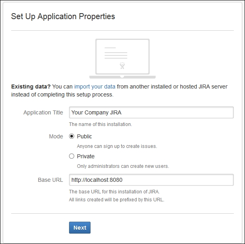Viewport: 245px width, 244px height.
Task: Click the "All links created will be prefixed" hint
Action: pyautogui.click(x=117, y=199)
